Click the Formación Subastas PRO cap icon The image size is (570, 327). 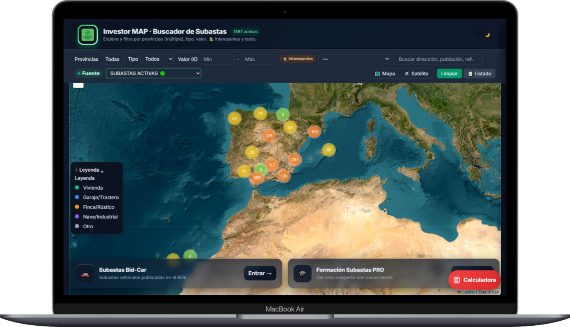(302, 273)
